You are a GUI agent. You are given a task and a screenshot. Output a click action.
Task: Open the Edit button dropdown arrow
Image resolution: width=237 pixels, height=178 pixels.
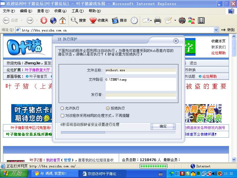pos(175,20)
